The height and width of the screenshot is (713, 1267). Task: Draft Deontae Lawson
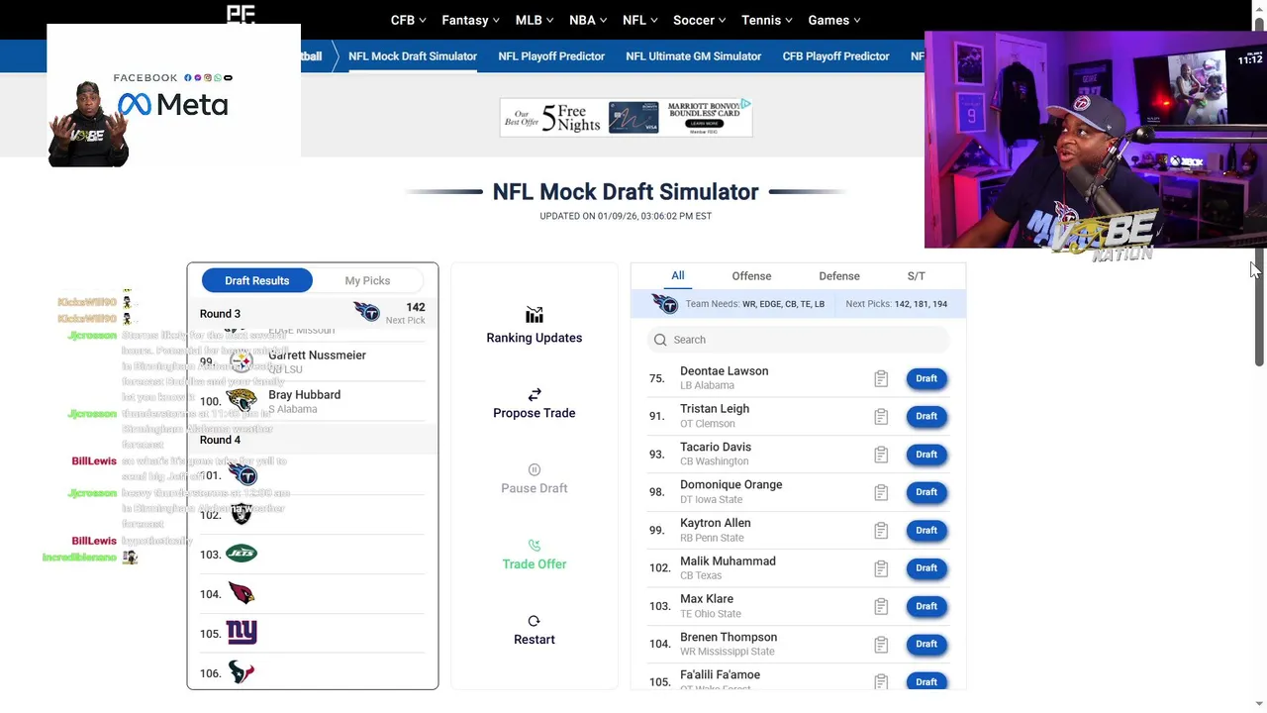[x=926, y=378]
